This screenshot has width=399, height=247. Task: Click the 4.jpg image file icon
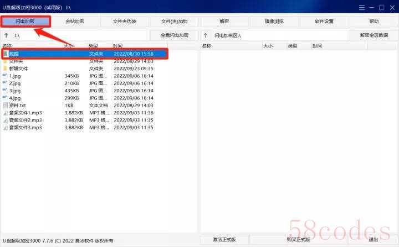pos(6,98)
